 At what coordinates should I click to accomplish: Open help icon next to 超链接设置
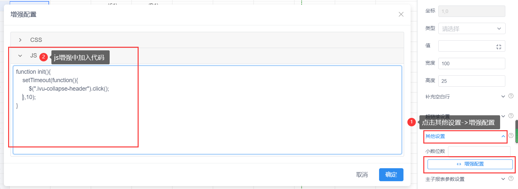click(x=511, y=116)
